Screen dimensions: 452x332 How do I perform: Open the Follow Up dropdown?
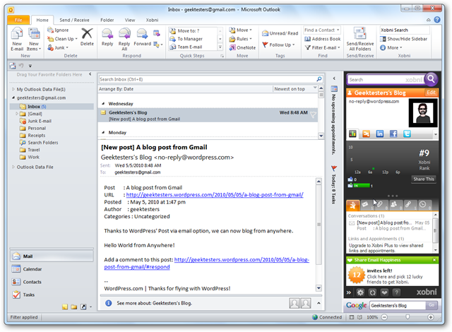pos(278,45)
